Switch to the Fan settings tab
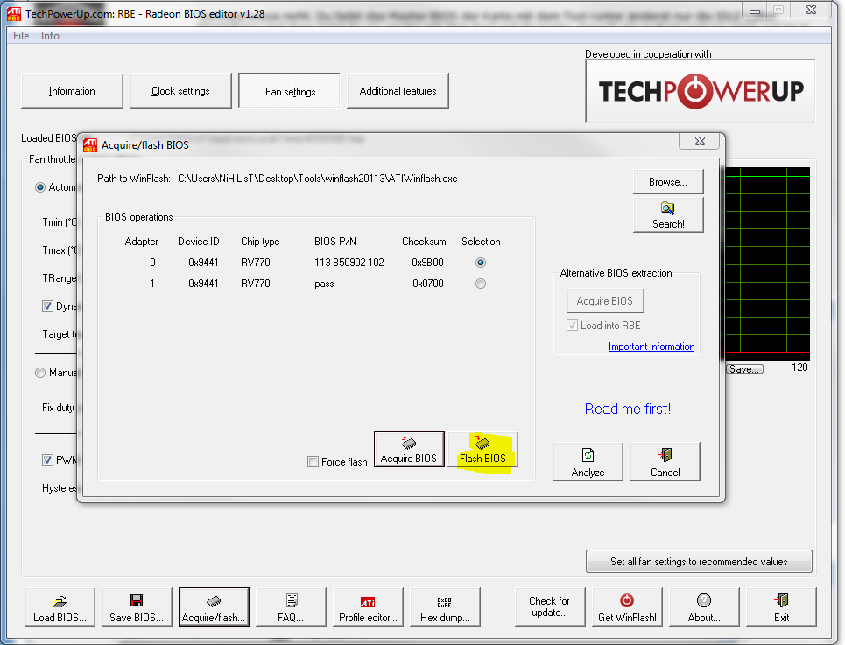Image resolution: width=845 pixels, height=645 pixels. 289,90
